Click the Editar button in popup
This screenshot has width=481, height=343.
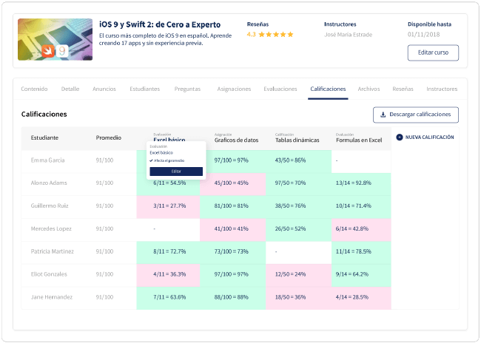[176, 171]
